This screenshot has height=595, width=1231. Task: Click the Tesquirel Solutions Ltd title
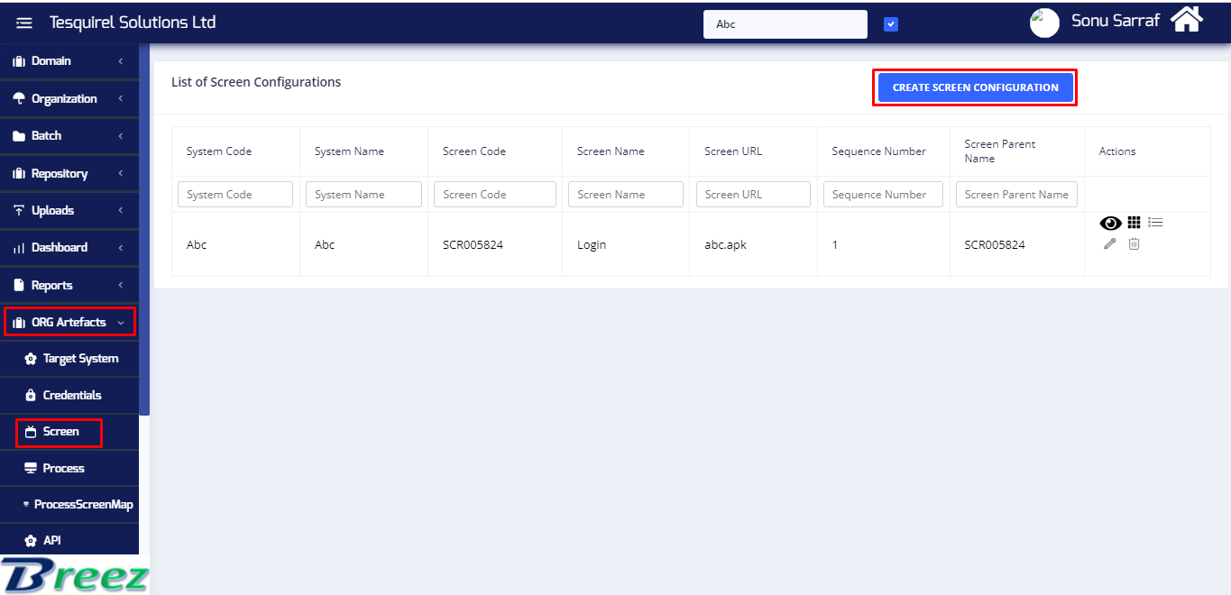[x=133, y=23]
